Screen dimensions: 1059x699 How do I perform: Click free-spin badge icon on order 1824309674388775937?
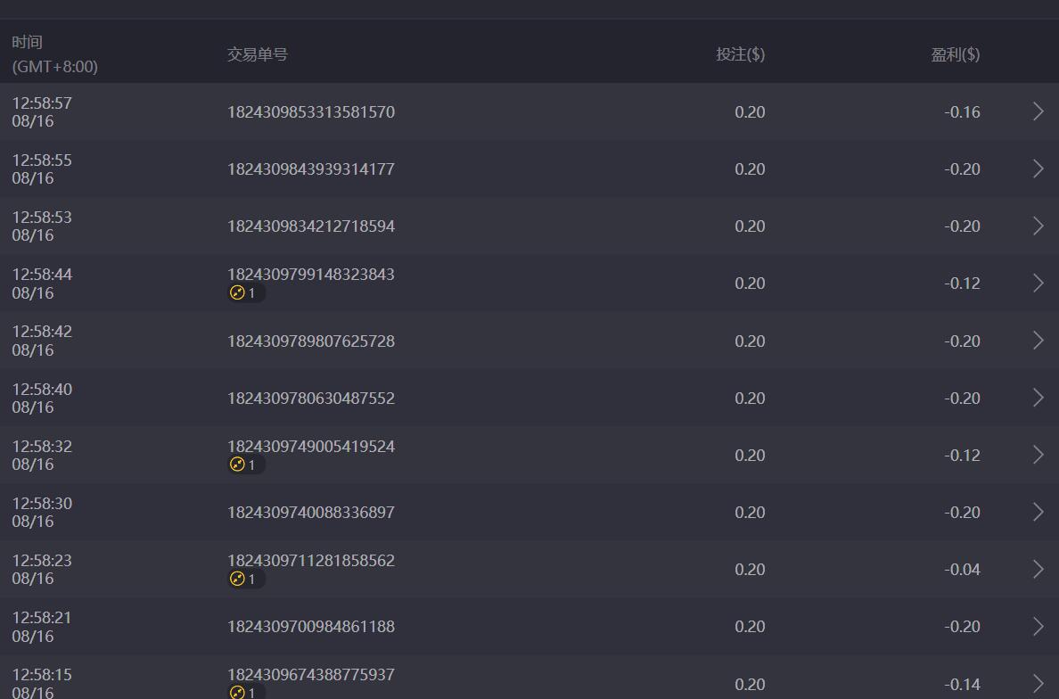coord(238,692)
